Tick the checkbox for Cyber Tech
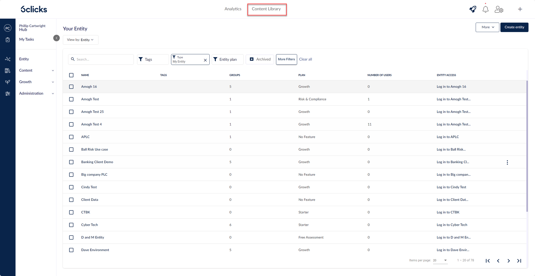The image size is (535, 276). click(x=71, y=225)
